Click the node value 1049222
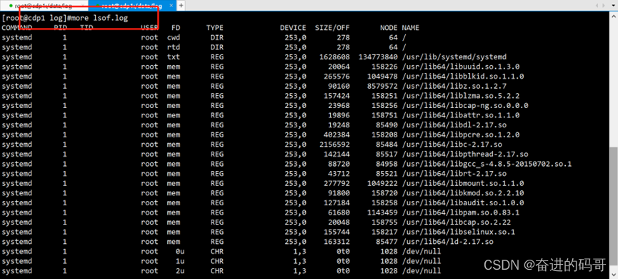 pos(382,183)
